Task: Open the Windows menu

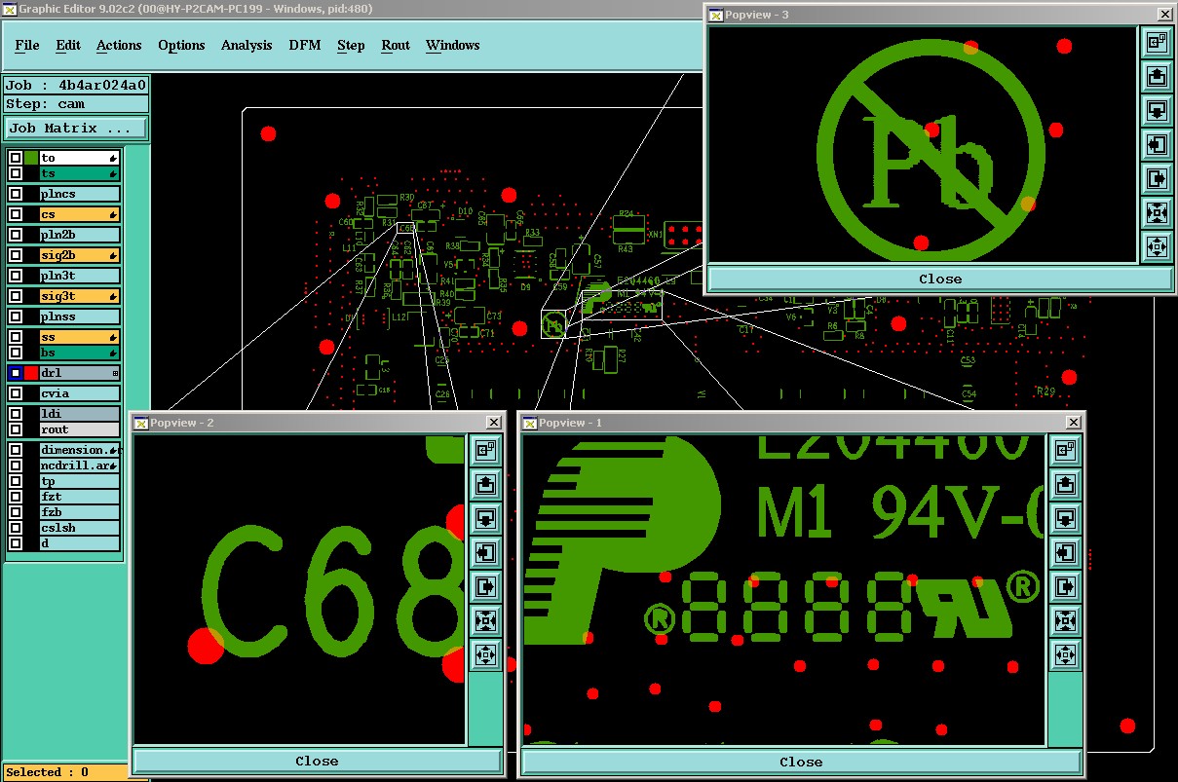Action: (453, 45)
